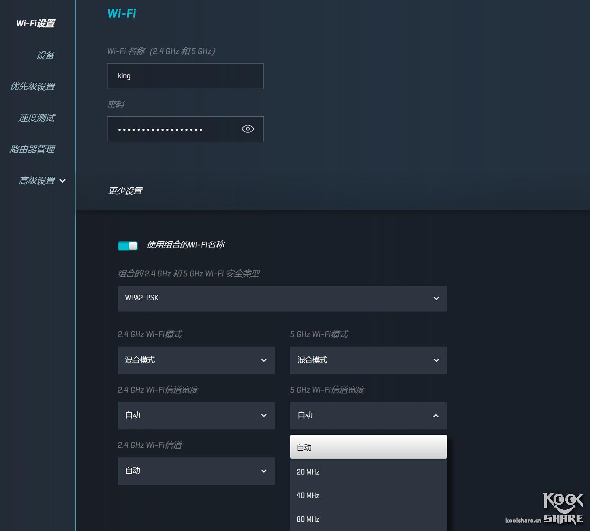Click the dropdown arrow for 2.4 GHz Wi-Fi模式
The image size is (590, 531).
[x=263, y=360]
